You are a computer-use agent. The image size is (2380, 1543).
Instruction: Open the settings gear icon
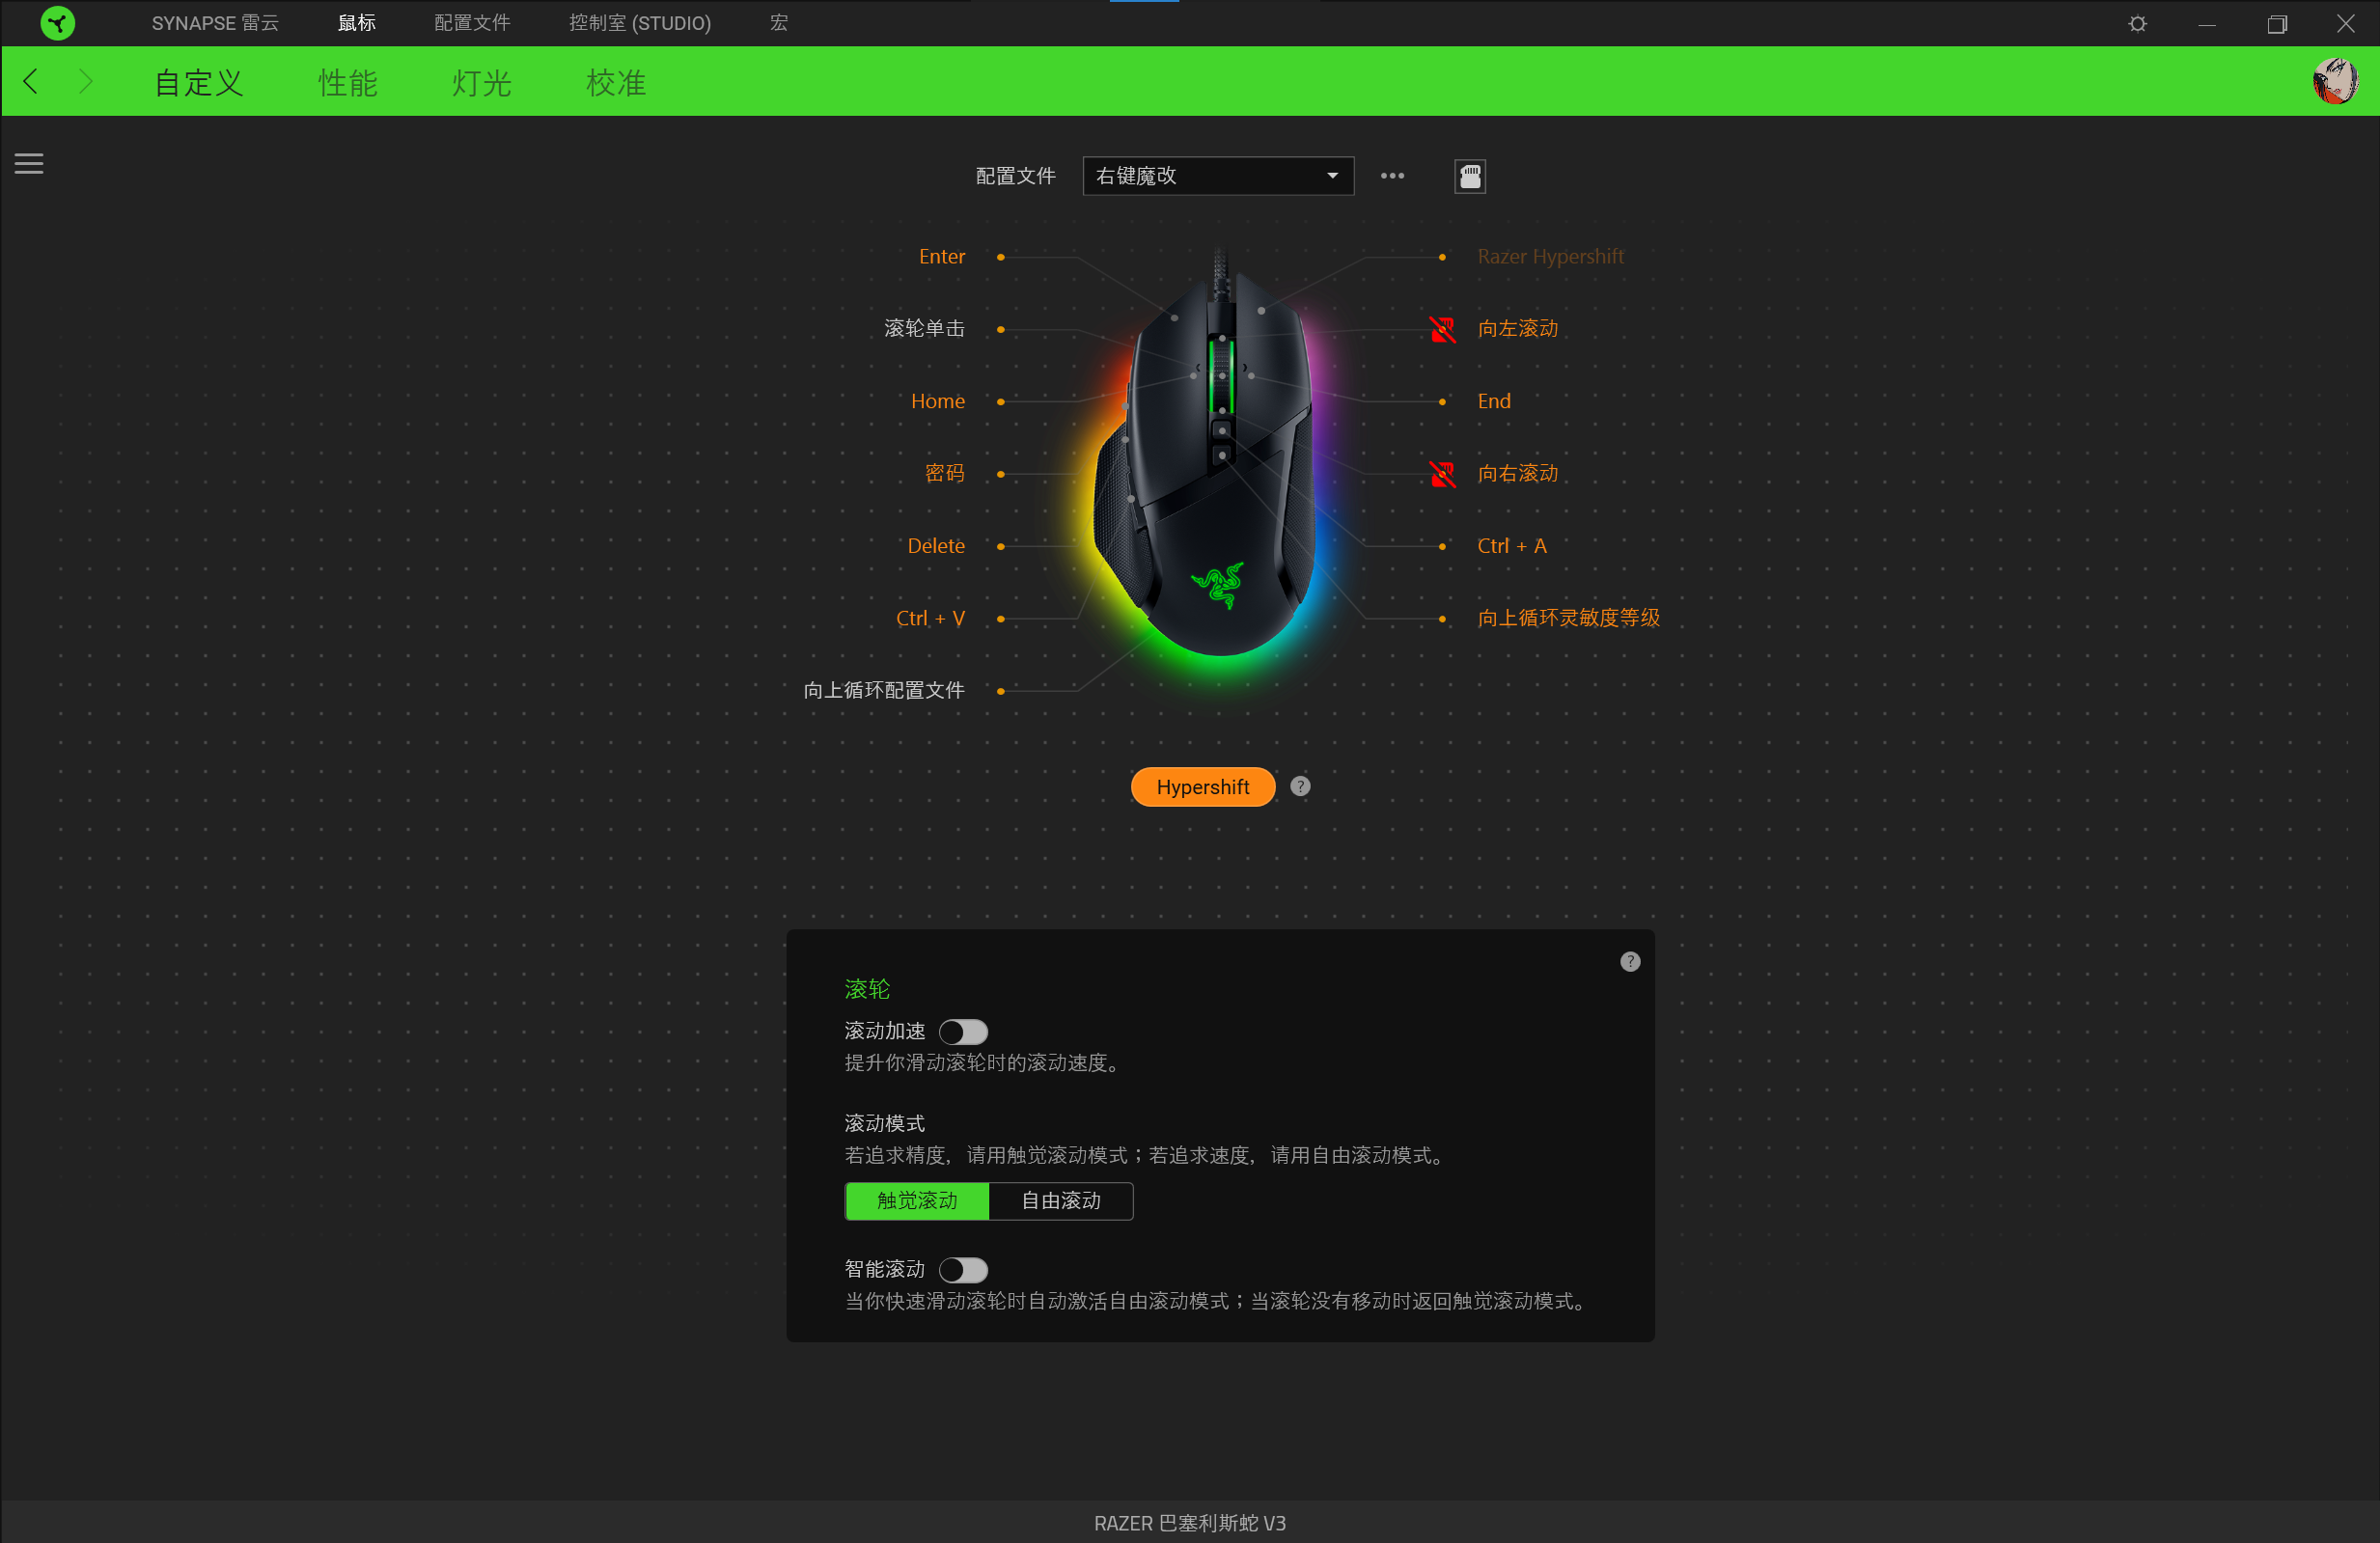pos(2137,23)
